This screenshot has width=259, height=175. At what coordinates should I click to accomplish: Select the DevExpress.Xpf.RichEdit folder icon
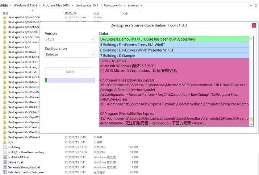pos(5,22)
